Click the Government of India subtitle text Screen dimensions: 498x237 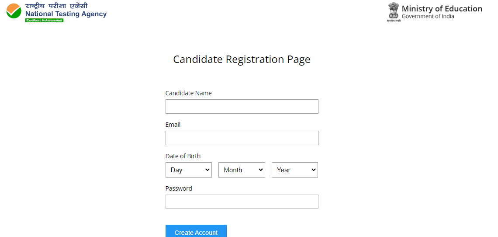pyautogui.click(x=428, y=16)
